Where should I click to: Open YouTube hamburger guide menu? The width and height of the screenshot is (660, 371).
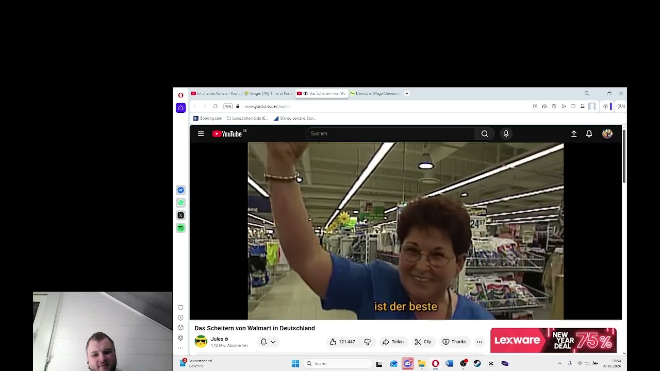tap(201, 133)
